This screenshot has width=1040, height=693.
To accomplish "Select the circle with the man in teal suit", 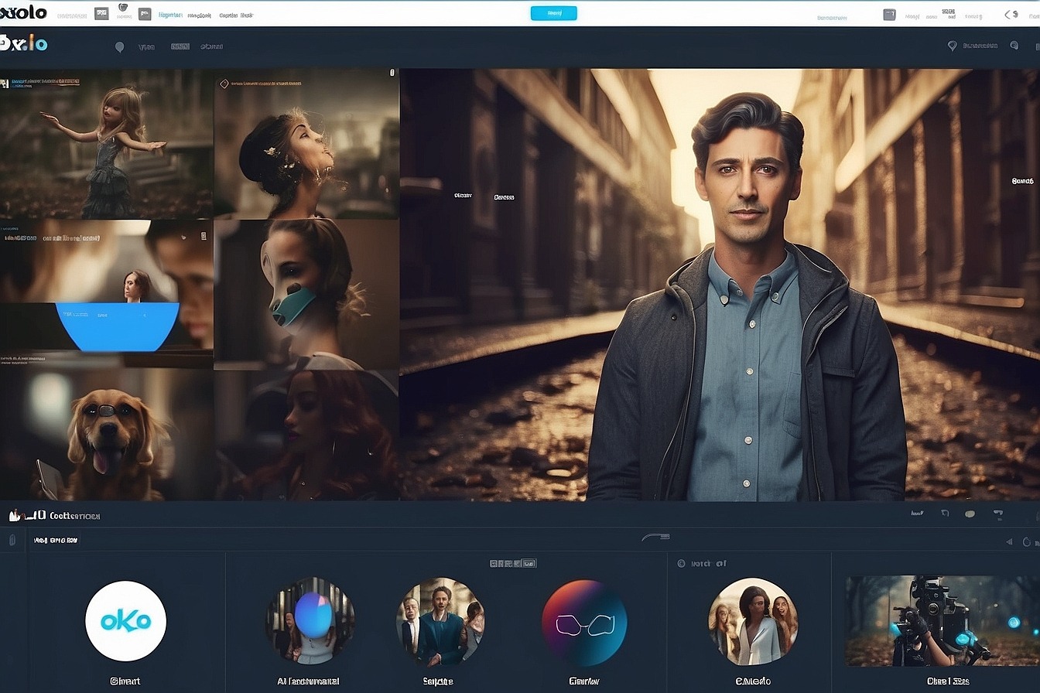I will 441,621.
